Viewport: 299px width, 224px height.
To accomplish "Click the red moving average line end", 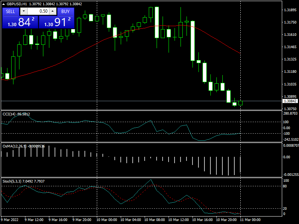I will [x=240, y=53].
